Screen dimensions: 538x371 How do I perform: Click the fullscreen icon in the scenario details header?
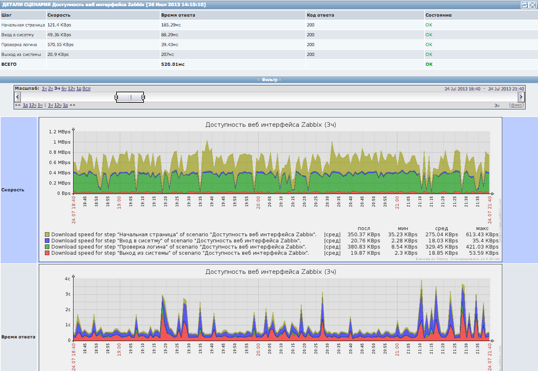pyautogui.click(x=532, y=5)
